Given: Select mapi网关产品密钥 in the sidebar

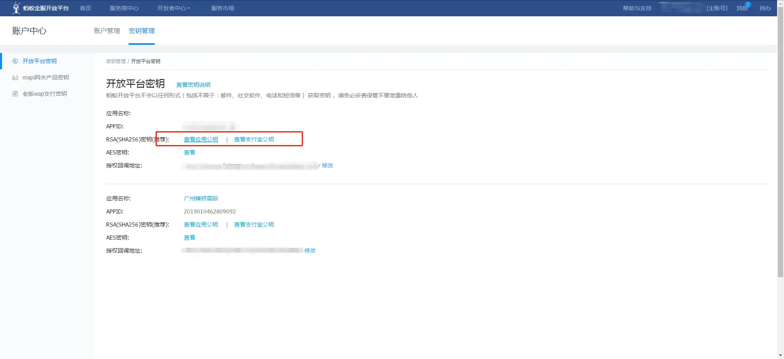Looking at the screenshot, I should click(x=46, y=77).
